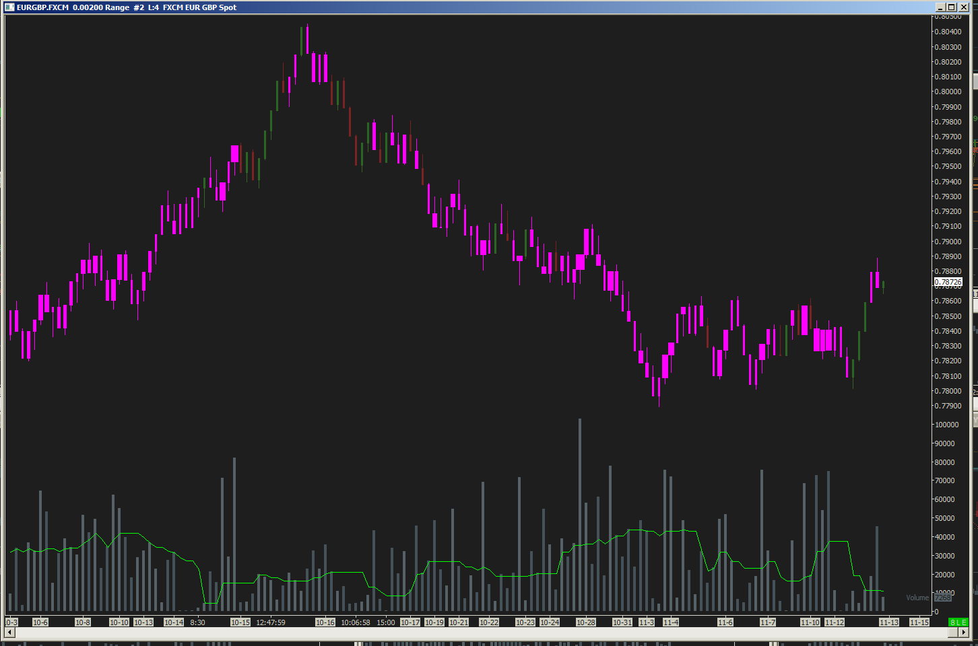Click the 10-8 date label on time axis

[x=83, y=622]
